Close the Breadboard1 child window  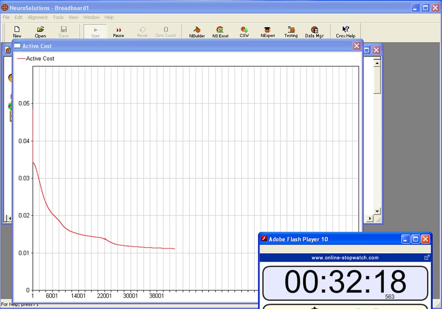(x=376, y=50)
